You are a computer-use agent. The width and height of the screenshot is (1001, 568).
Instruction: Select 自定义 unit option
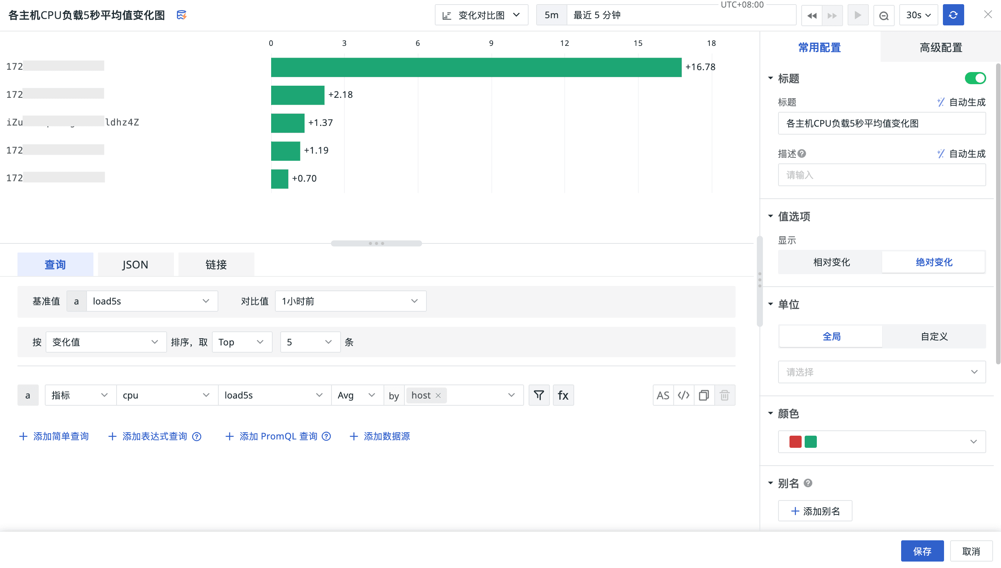934,336
